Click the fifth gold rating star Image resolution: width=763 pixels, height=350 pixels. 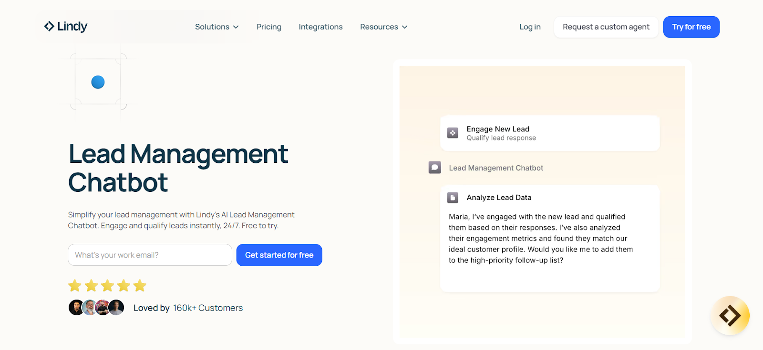click(x=140, y=286)
